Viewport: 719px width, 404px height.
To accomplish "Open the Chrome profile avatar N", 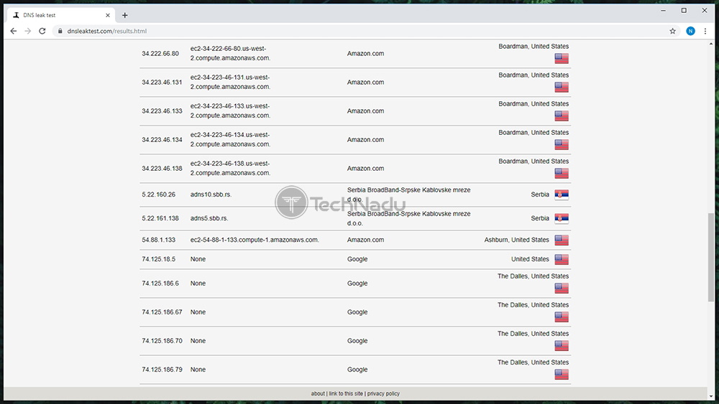I will 690,31.
